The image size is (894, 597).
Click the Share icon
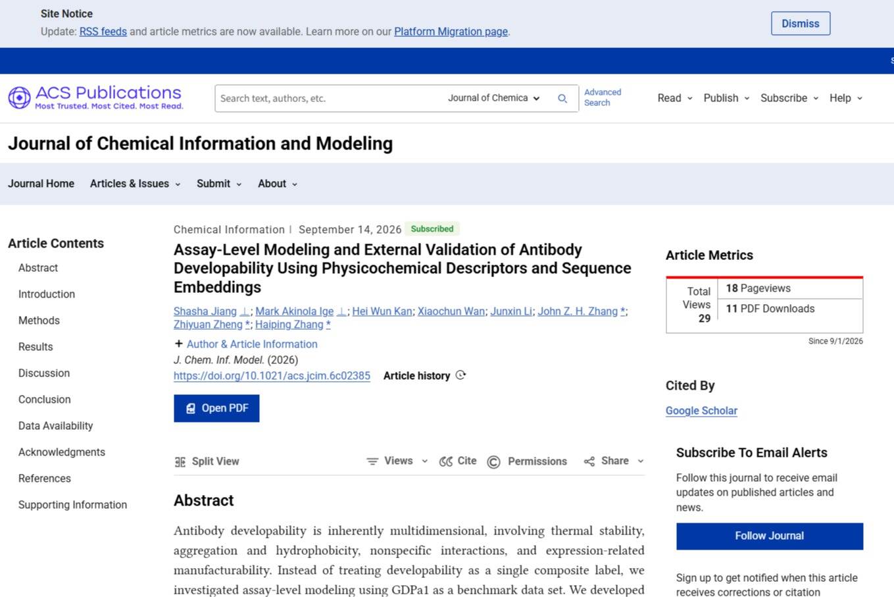(589, 461)
